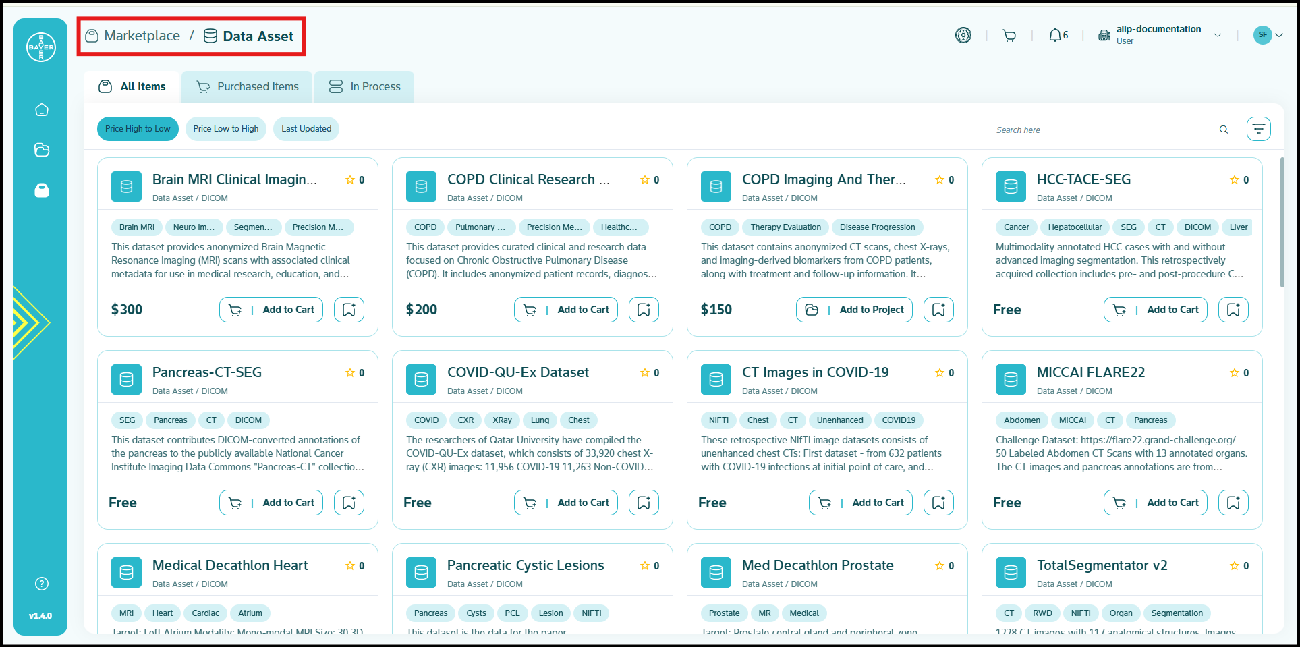Add the COPD Clinical Research dataset to cart

click(x=565, y=309)
